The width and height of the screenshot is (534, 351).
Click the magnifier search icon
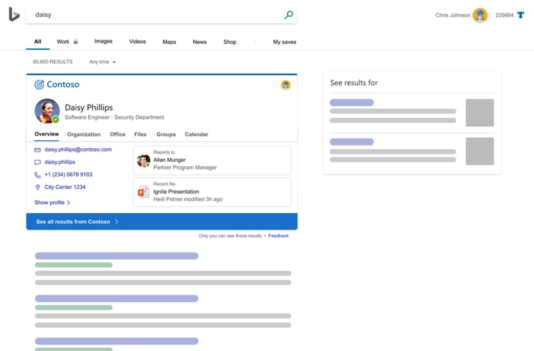point(288,14)
